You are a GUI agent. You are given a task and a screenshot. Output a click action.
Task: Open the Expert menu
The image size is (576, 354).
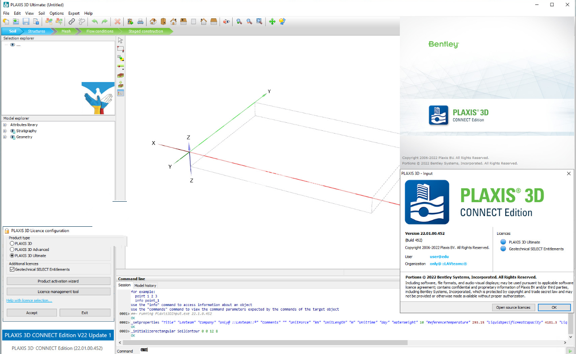[74, 13]
